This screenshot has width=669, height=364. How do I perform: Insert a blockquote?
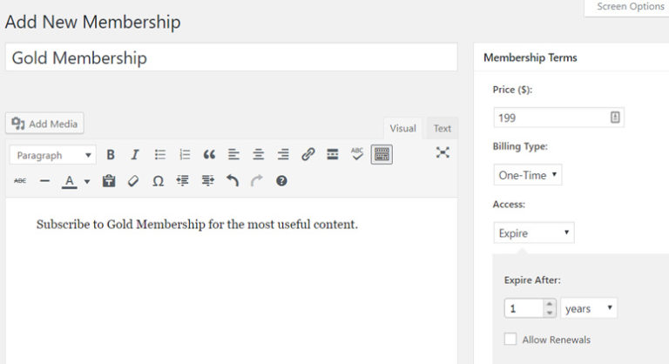[209, 155]
